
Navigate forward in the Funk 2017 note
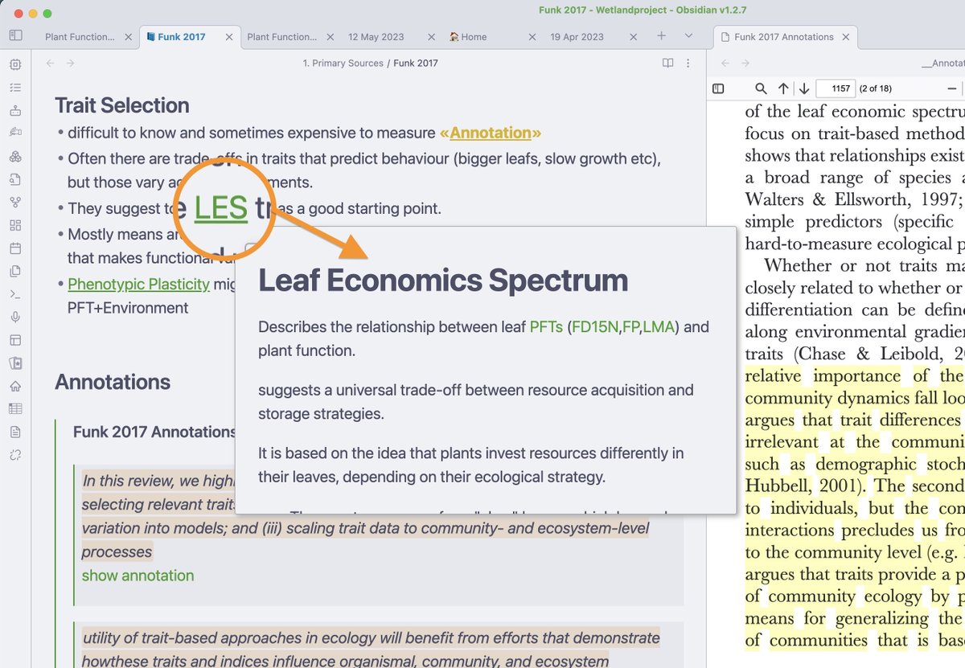pyautogui.click(x=71, y=64)
